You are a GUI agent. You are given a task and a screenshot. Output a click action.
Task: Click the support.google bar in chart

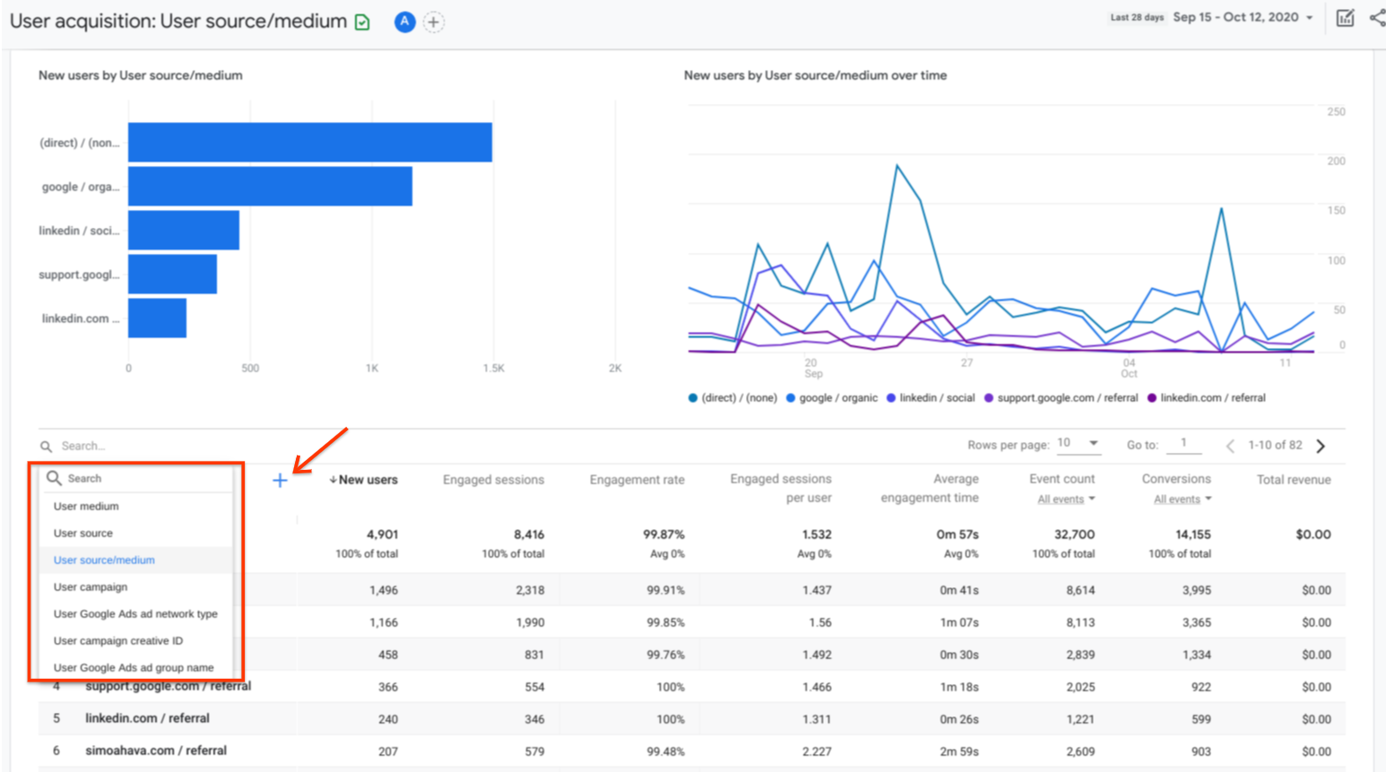point(172,274)
